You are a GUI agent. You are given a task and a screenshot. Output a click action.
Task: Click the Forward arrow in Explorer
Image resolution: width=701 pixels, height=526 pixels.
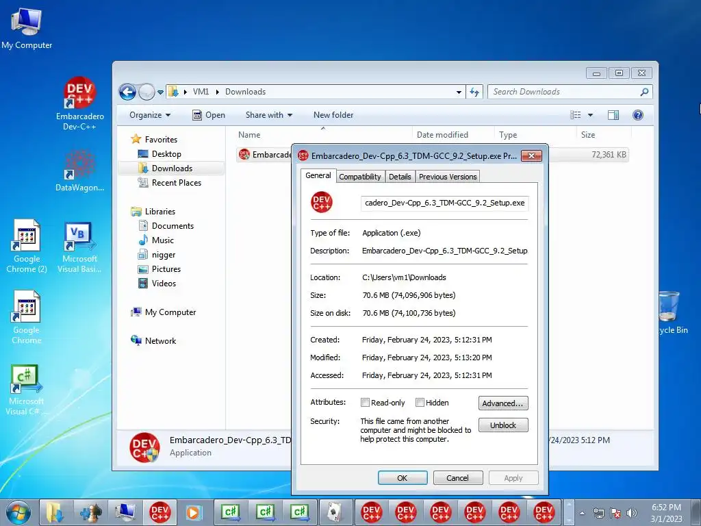click(146, 92)
